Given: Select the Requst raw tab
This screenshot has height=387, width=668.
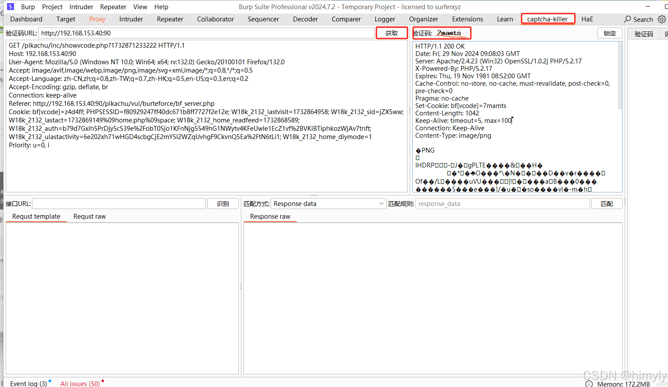Looking at the screenshot, I should tap(90, 216).
